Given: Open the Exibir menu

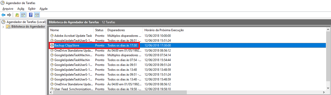Looking at the screenshot, I should (x=32, y=9).
